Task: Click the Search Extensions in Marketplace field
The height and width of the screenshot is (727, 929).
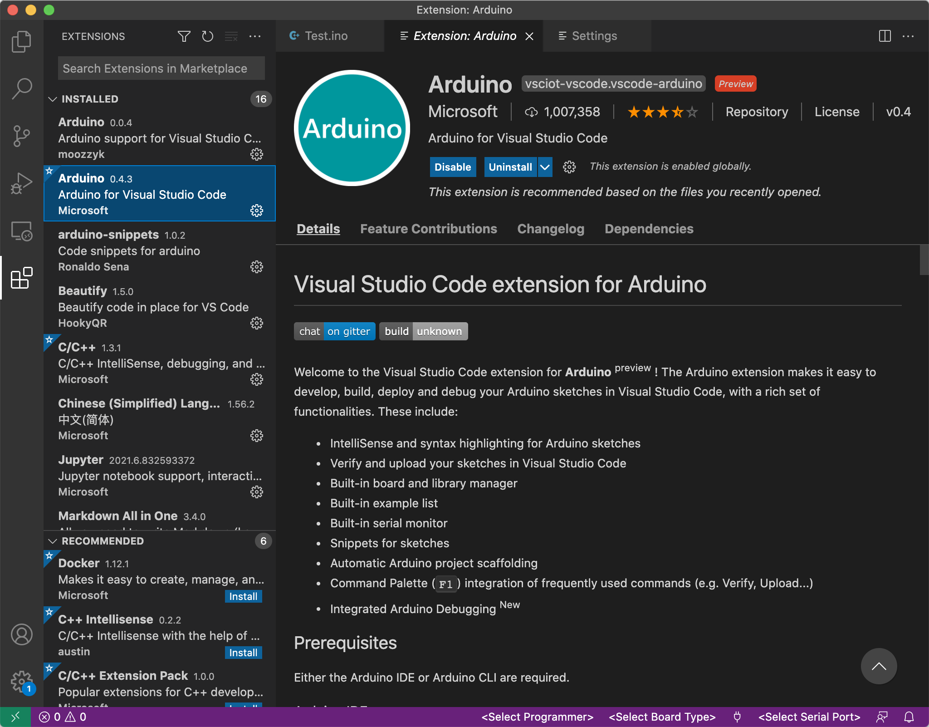Action: [x=161, y=68]
